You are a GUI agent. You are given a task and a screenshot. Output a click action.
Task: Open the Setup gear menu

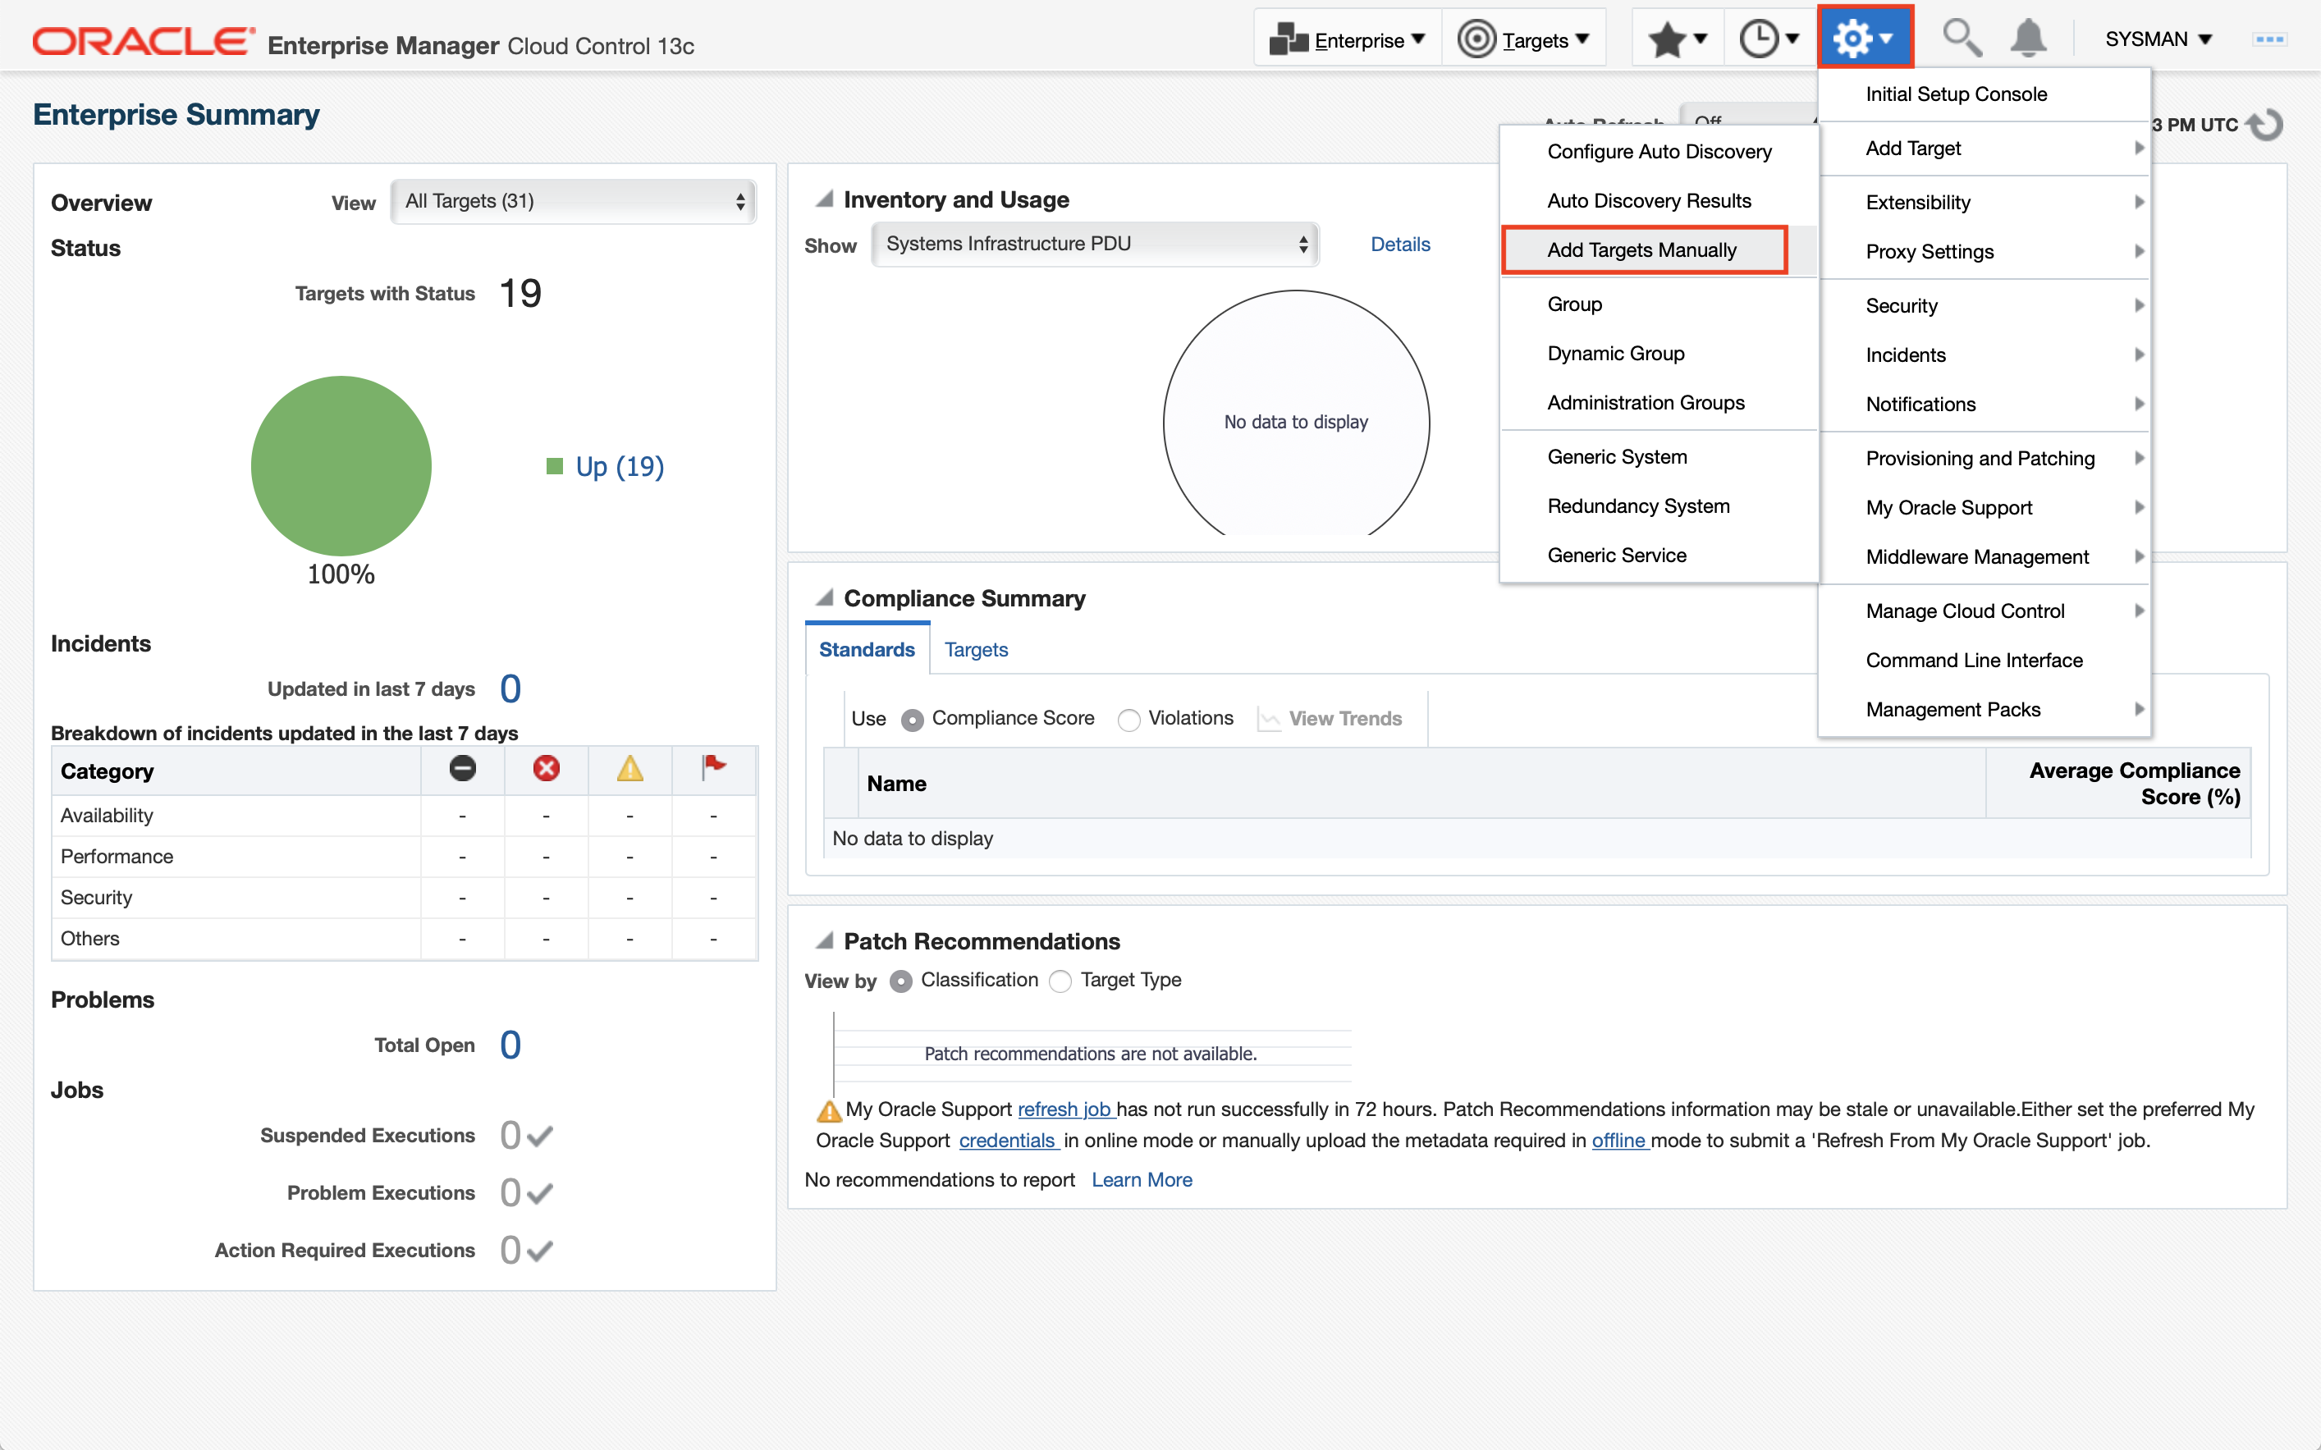click(1864, 39)
